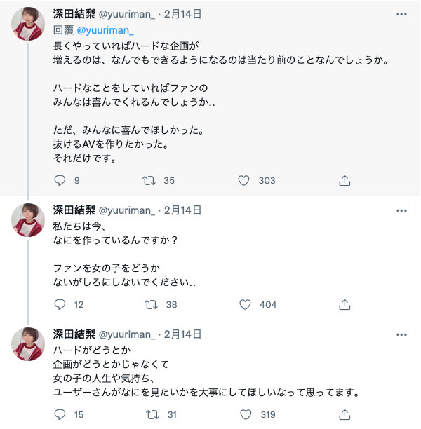Open the profile avatar on the second tweet

point(29,220)
